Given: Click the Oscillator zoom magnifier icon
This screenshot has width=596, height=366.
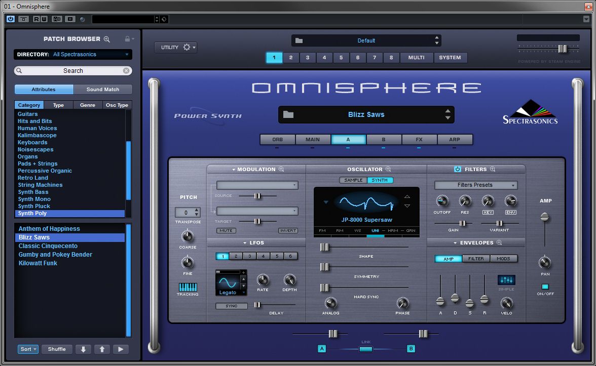Looking at the screenshot, I should pyautogui.click(x=388, y=169).
